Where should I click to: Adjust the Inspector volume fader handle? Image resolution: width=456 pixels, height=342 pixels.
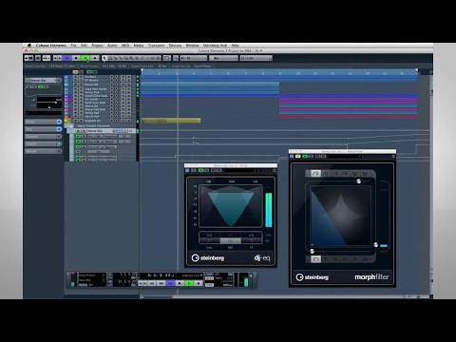point(56,103)
